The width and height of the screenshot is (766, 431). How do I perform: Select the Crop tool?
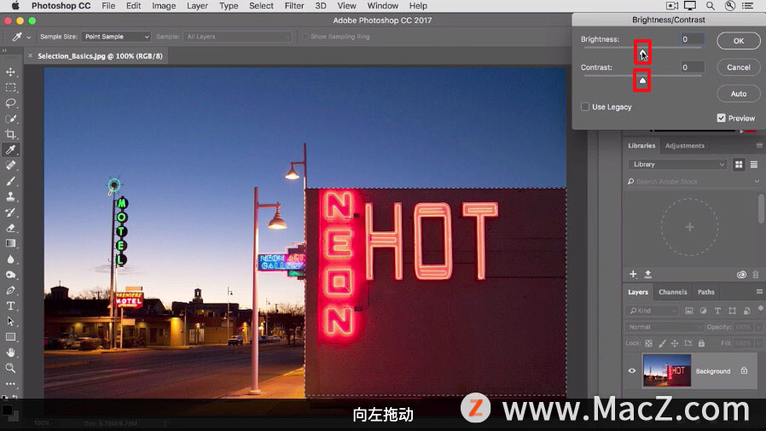click(x=10, y=134)
